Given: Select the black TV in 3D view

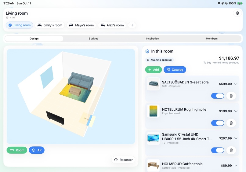Looking at the screenshot, I should [55, 118].
